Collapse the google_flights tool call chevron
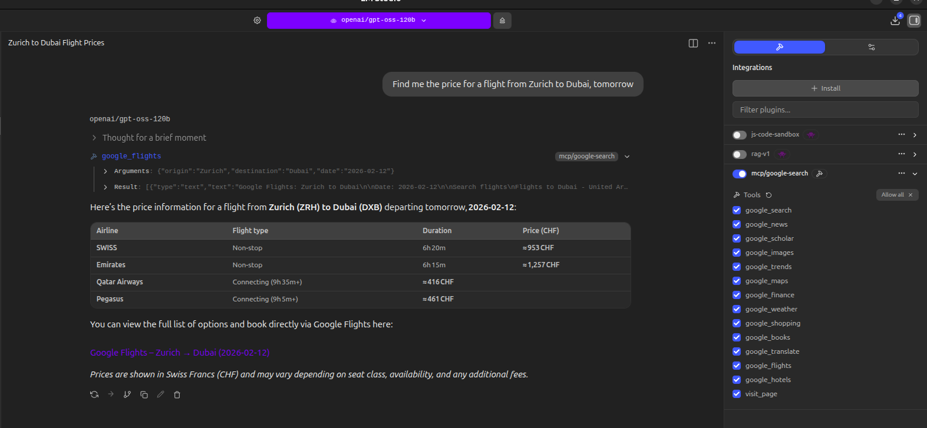 click(627, 157)
